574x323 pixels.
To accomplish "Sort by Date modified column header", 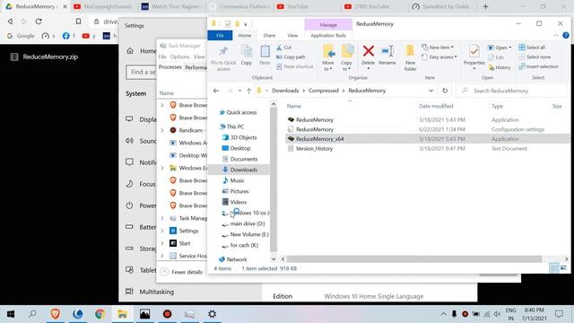I will (x=436, y=106).
